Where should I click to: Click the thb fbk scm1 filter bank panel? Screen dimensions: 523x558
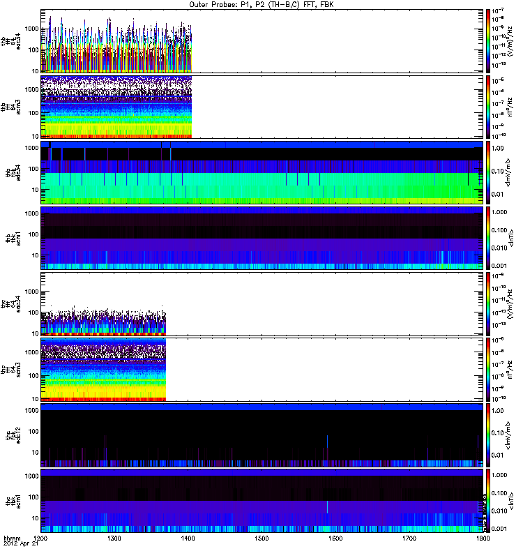tap(261, 238)
